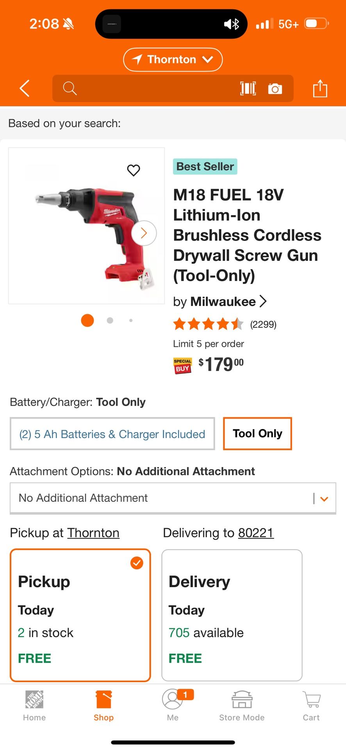The width and height of the screenshot is (346, 751).
Task: Advance product photos with right arrow
Action: [x=143, y=233]
